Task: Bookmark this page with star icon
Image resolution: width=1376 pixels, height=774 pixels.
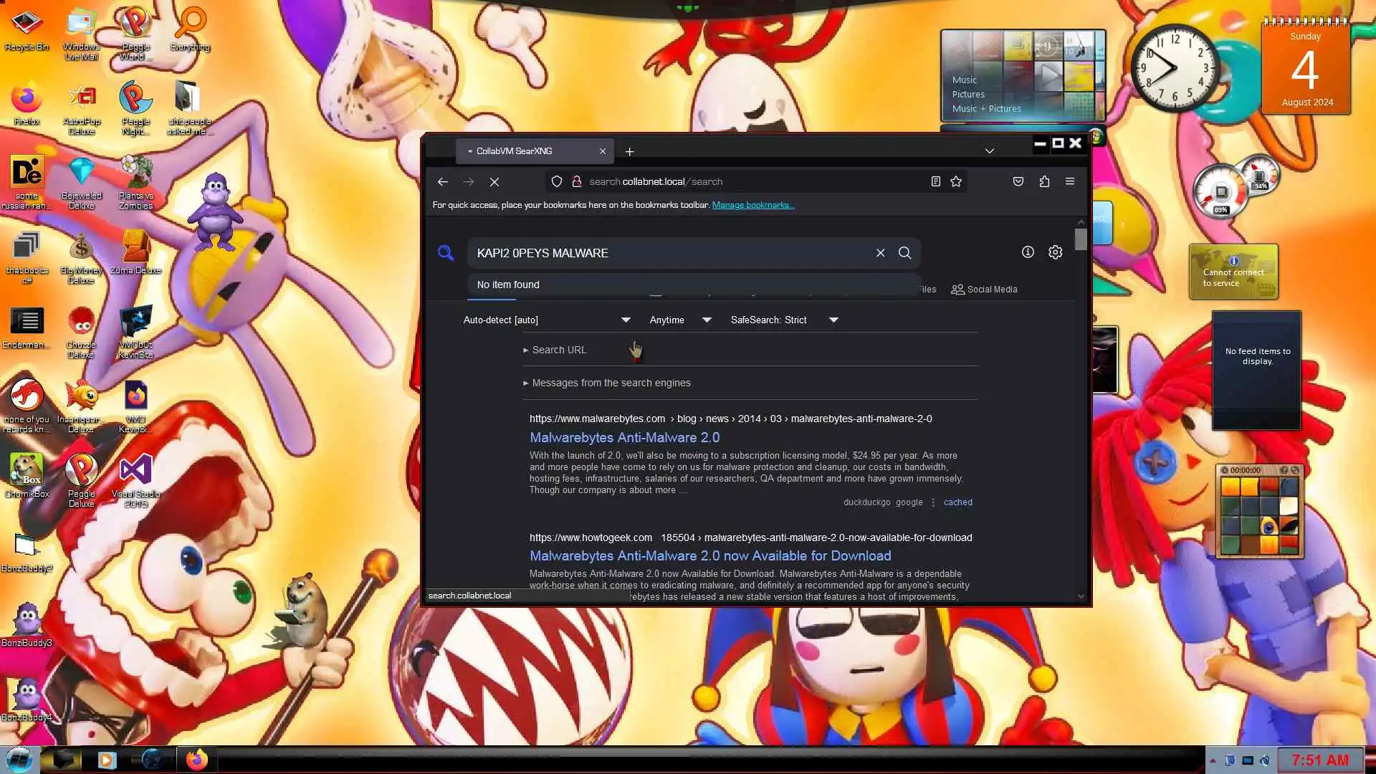Action: 956,182
